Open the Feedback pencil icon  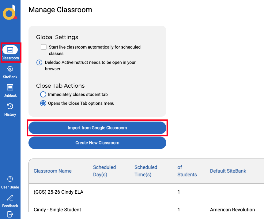point(10,198)
